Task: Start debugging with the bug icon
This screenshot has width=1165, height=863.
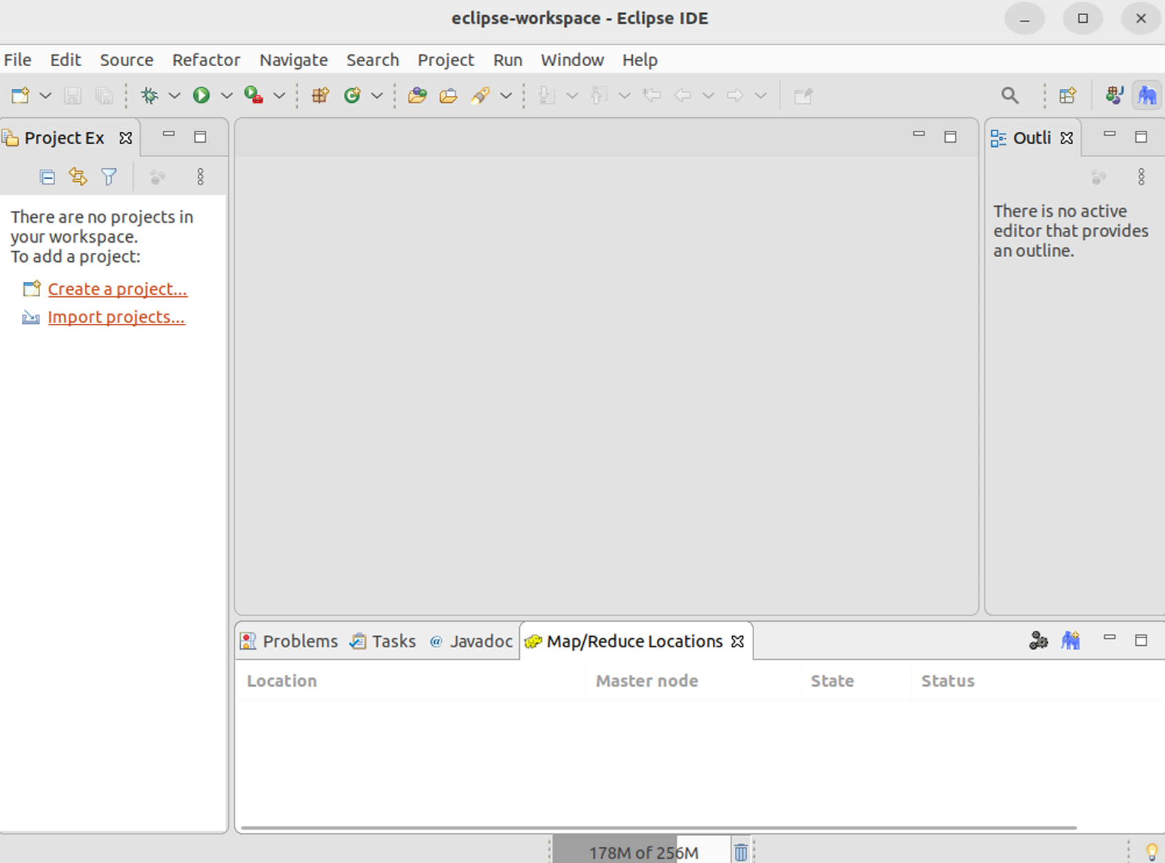Action: point(149,95)
